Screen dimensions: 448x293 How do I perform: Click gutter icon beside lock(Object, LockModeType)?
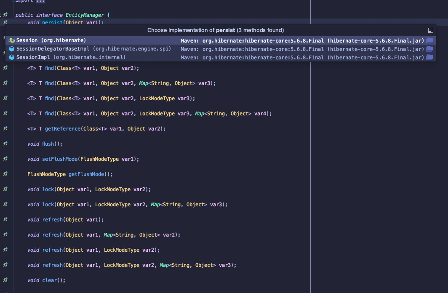pos(5,189)
